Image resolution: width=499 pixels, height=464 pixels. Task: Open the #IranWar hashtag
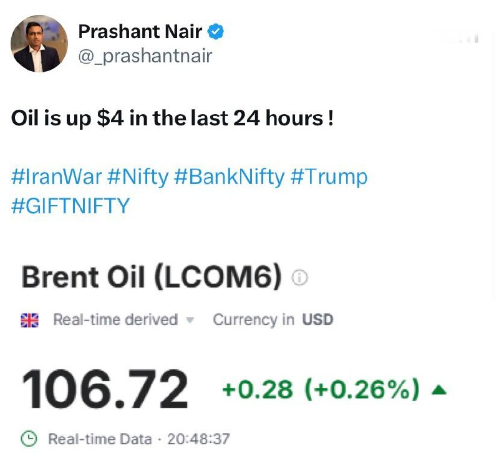pos(56,177)
